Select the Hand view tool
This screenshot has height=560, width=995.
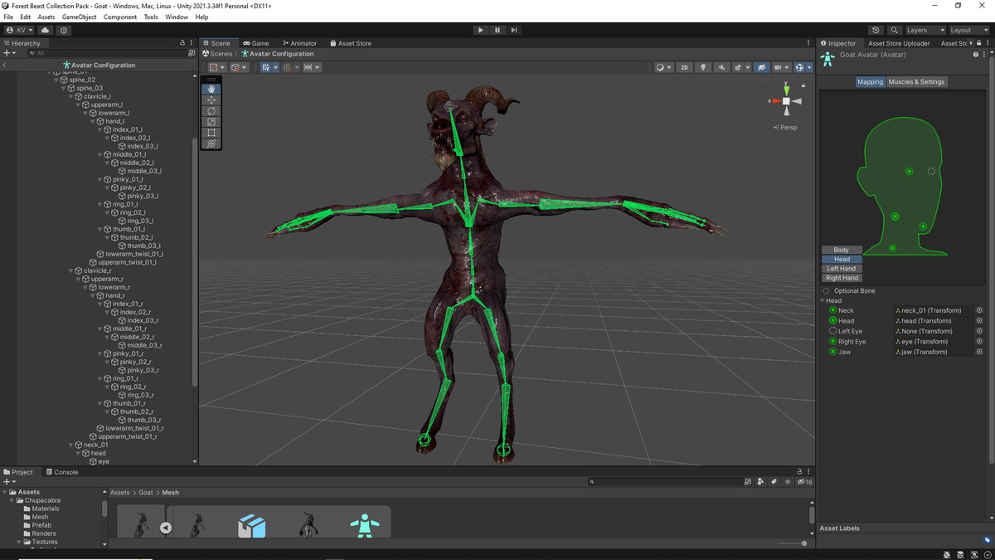coord(211,89)
